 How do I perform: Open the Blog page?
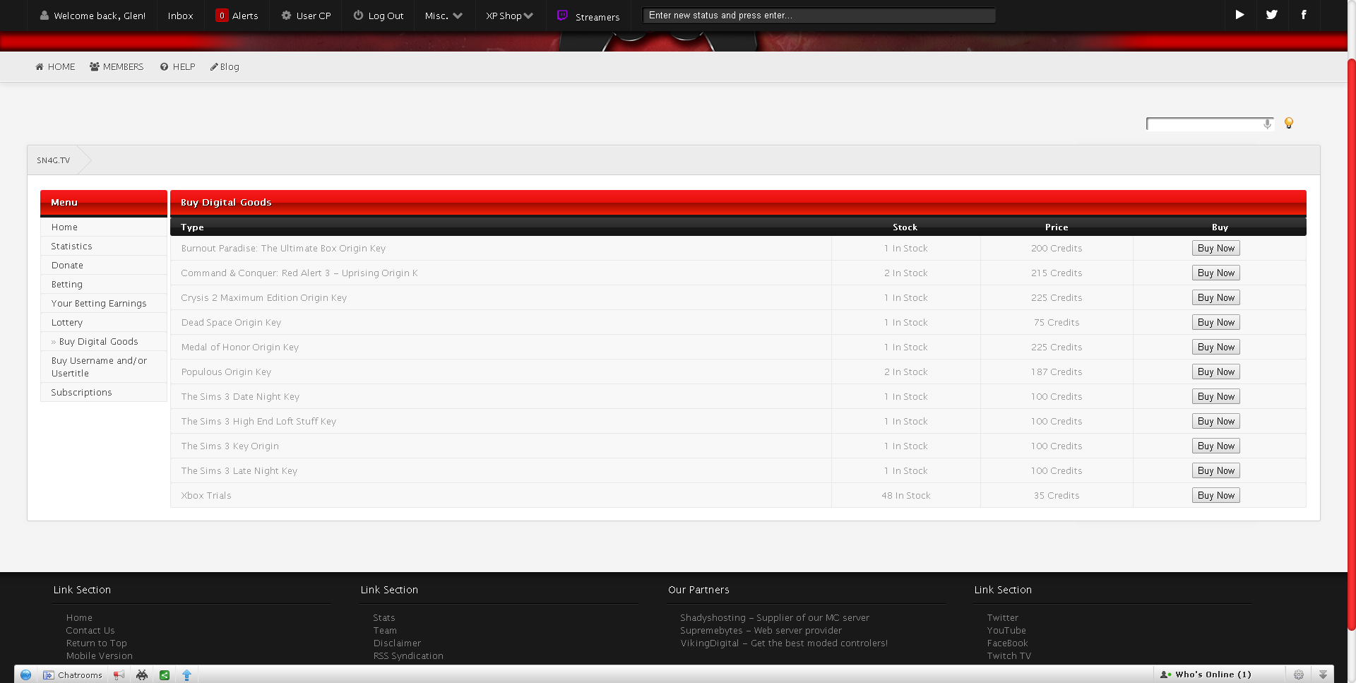coord(225,67)
